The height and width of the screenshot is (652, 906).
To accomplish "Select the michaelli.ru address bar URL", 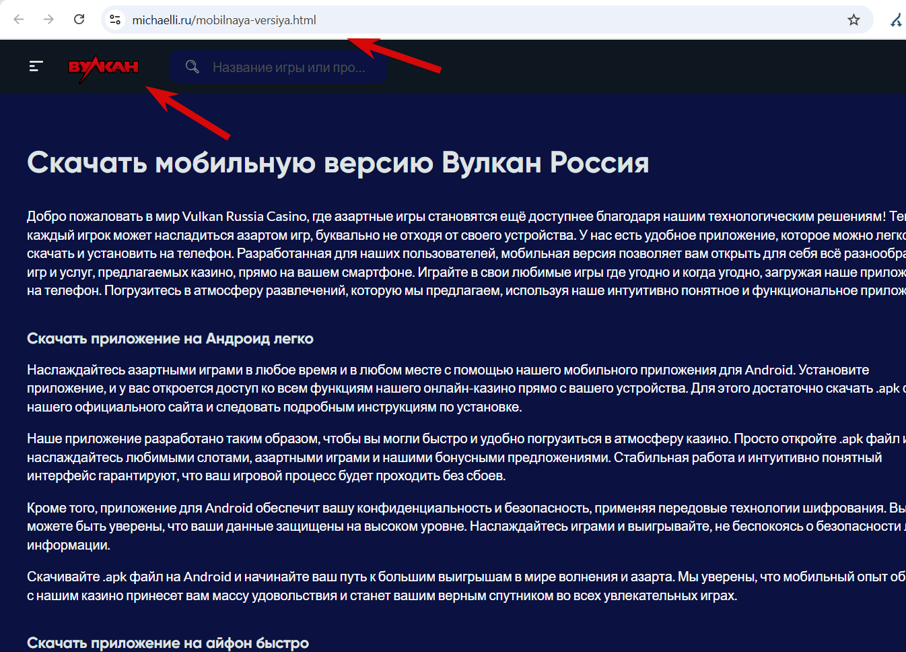I will tap(224, 20).
